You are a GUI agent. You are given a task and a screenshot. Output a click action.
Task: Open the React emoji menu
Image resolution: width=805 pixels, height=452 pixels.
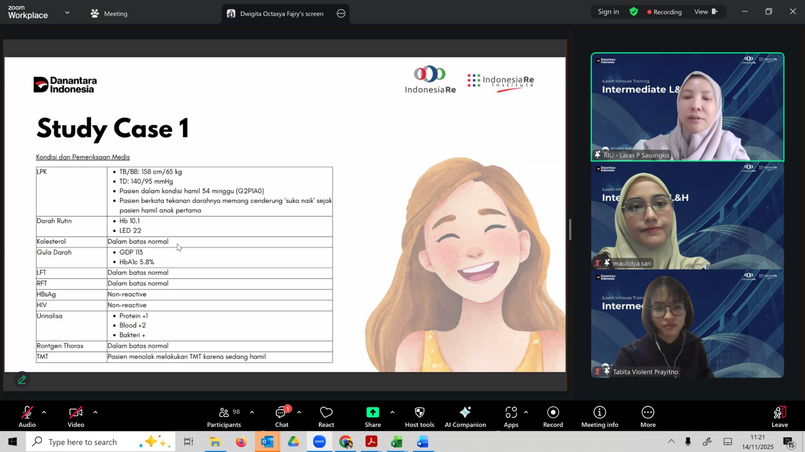[326, 417]
